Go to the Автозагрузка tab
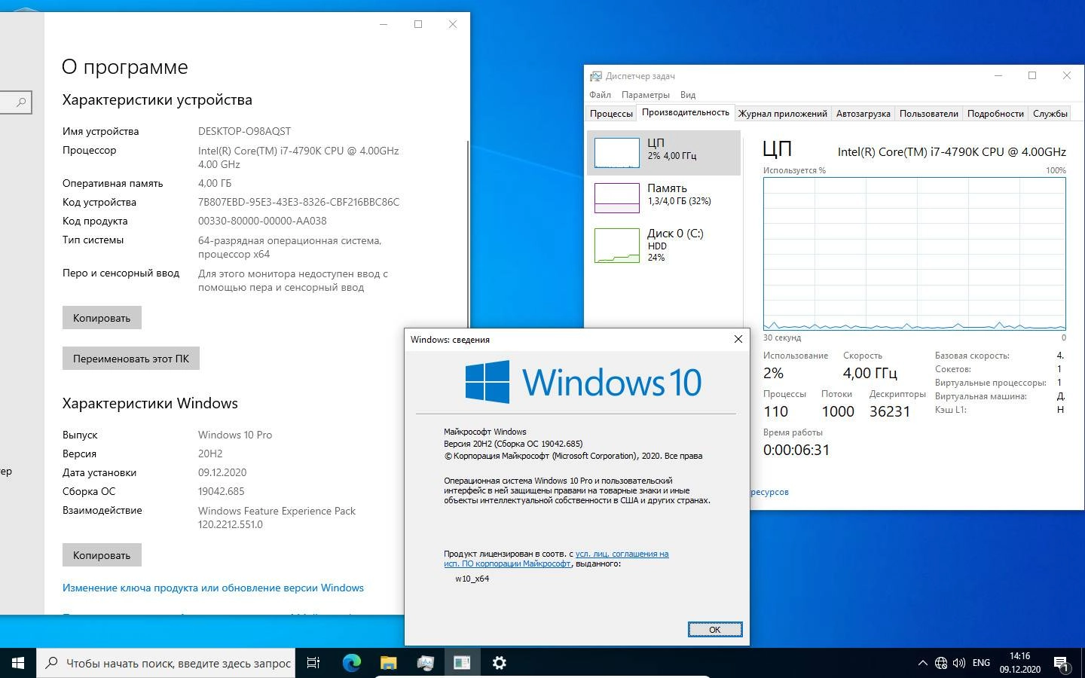The image size is (1085, 678). pos(863,114)
